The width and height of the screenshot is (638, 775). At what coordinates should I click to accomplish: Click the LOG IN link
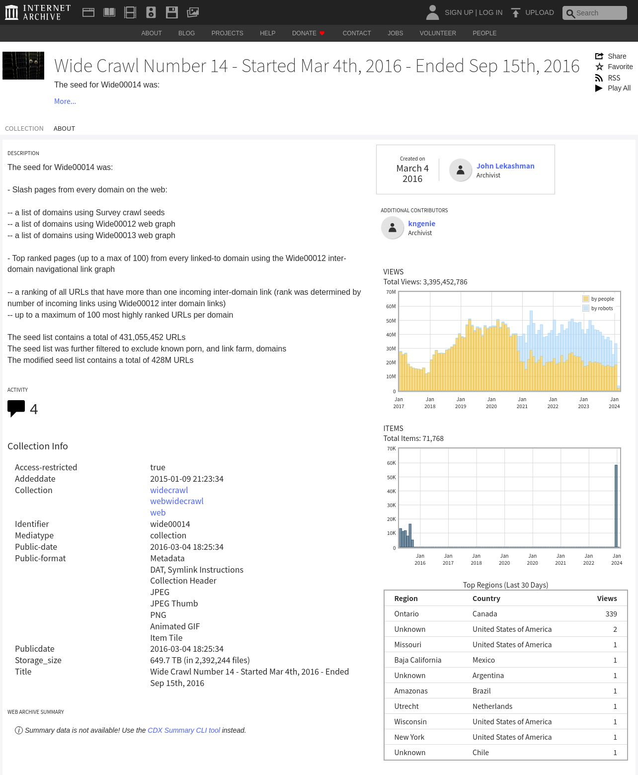(491, 12)
